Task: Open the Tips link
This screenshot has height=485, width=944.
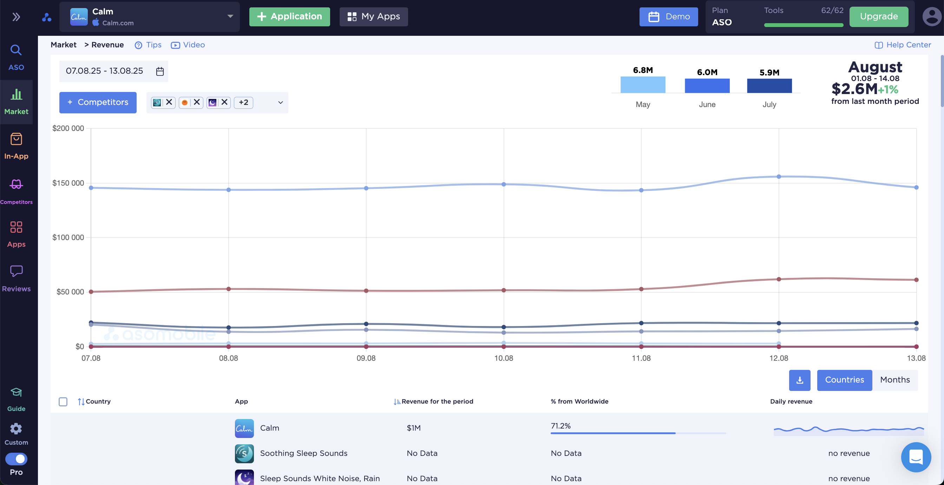Action: coord(148,45)
